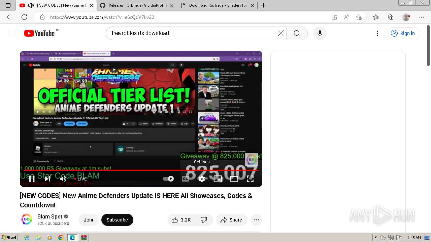Subscribe to Blam Spot
The height and width of the screenshot is (242, 431).
[117, 220]
